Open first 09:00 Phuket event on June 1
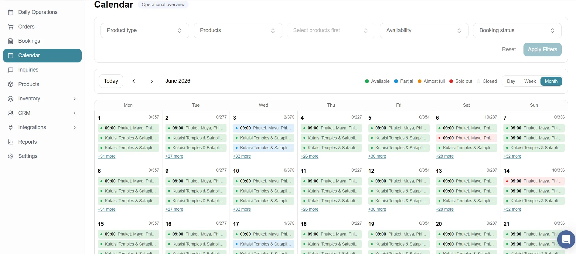Viewport: 576px width, 254px height. [128, 128]
